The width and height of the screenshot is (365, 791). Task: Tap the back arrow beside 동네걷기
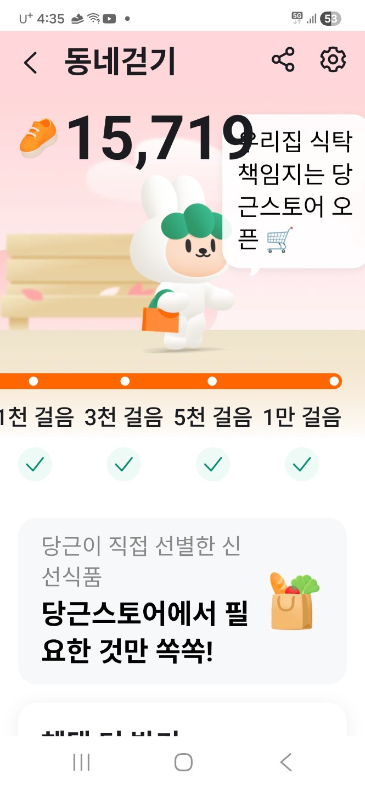pos(31,63)
